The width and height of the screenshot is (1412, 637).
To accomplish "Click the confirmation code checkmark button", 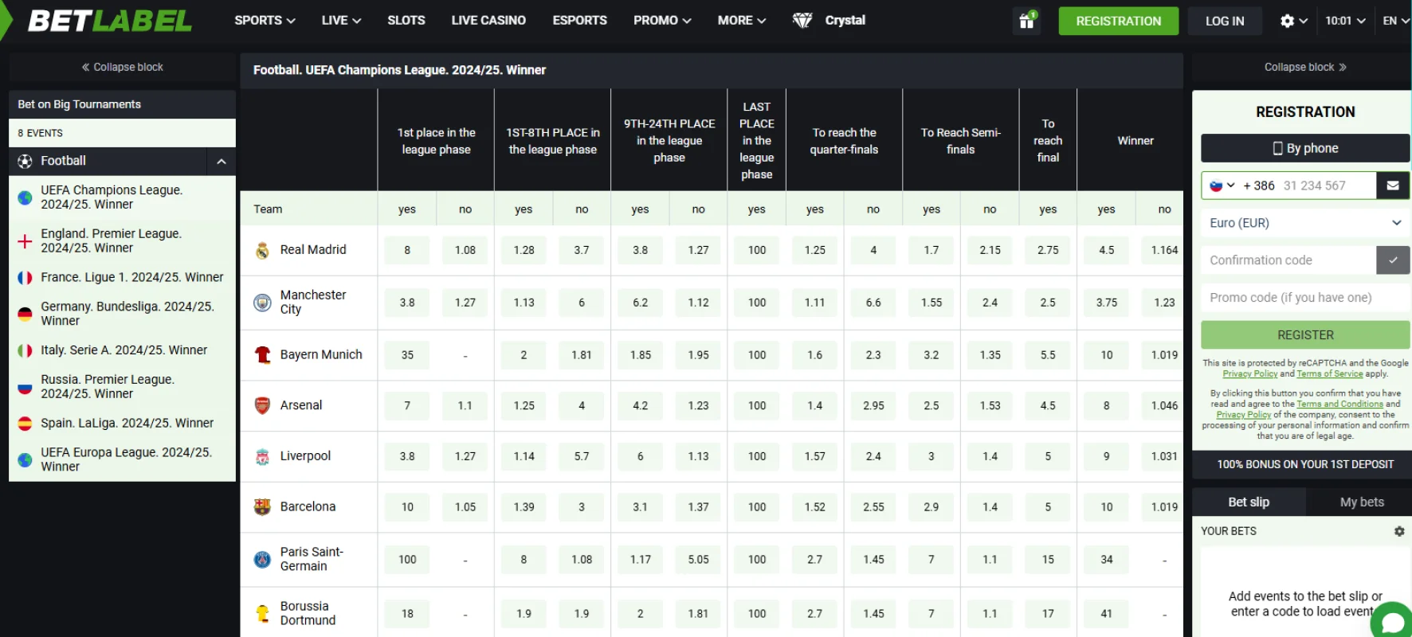I will (x=1393, y=260).
